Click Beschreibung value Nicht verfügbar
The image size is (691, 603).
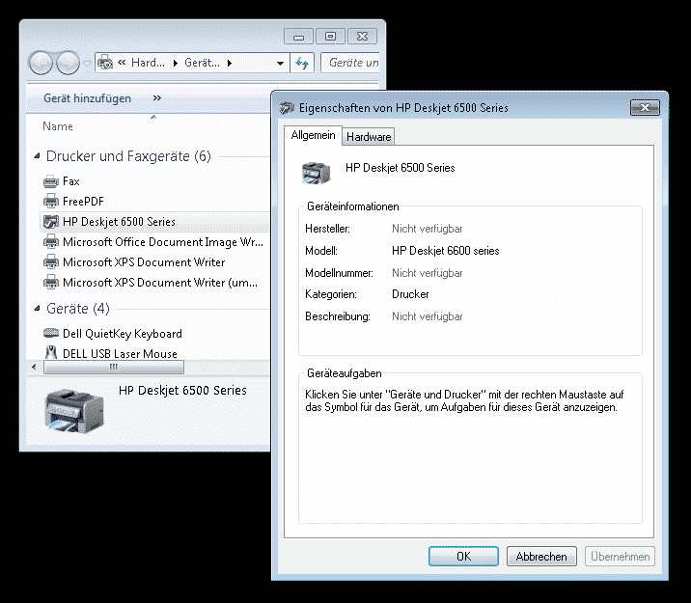pos(427,316)
